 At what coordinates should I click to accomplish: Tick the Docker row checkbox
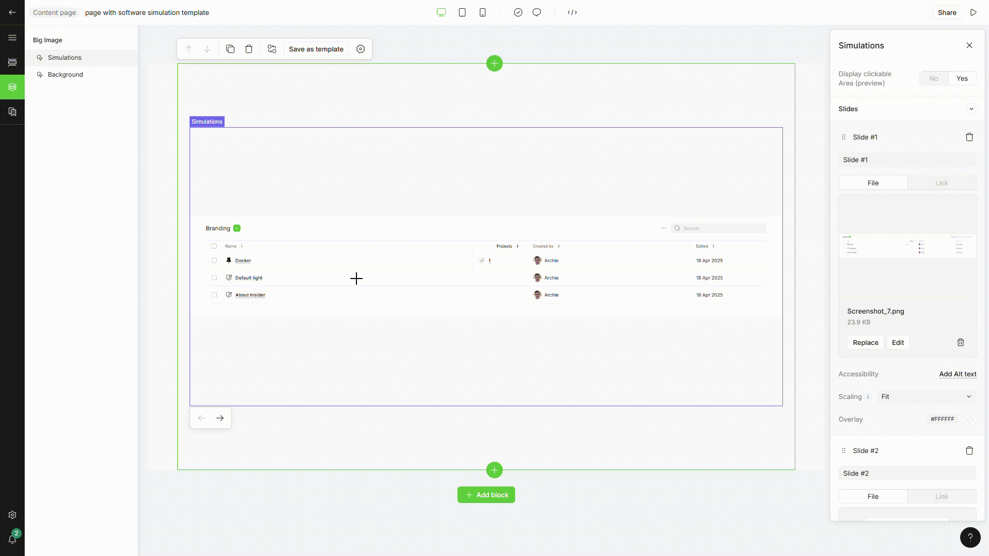(x=214, y=260)
